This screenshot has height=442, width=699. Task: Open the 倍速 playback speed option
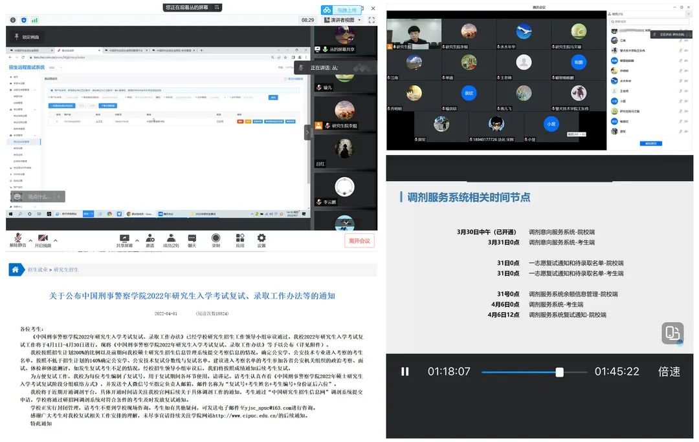(669, 372)
